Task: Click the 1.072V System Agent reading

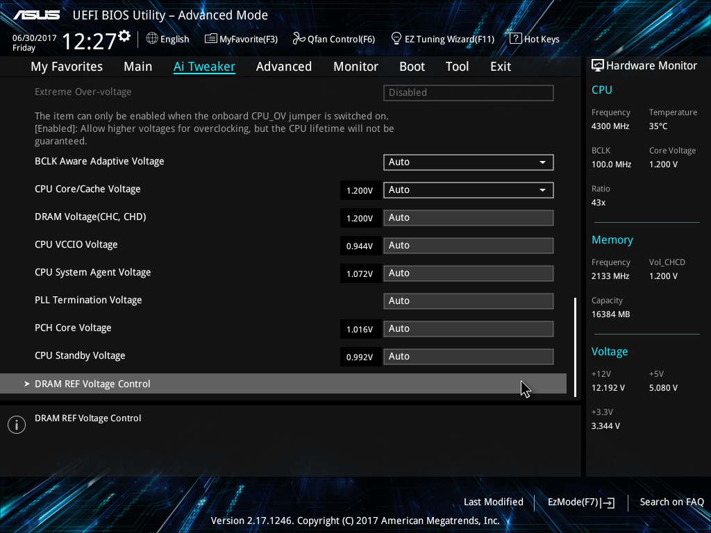Action: coord(360,273)
